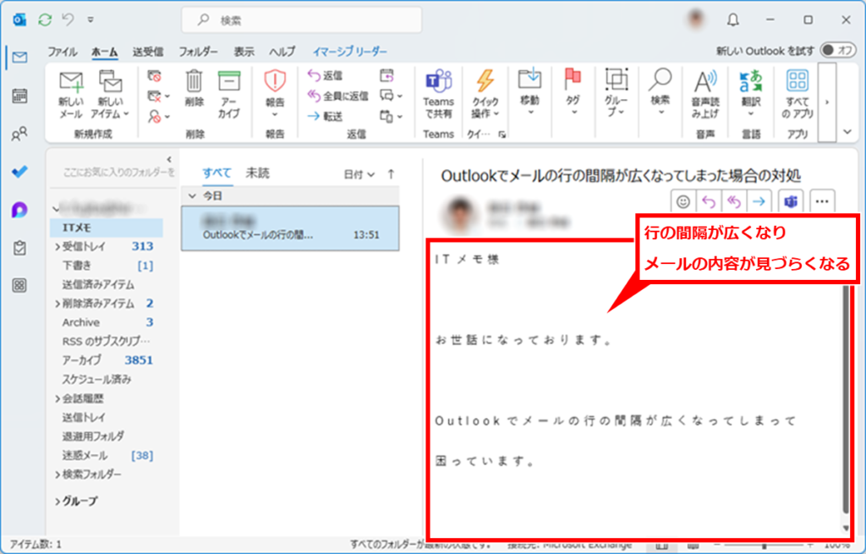
Task: Open the People contacts view
Action: click(x=19, y=134)
